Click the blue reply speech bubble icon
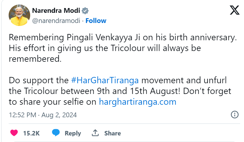 point(56,133)
